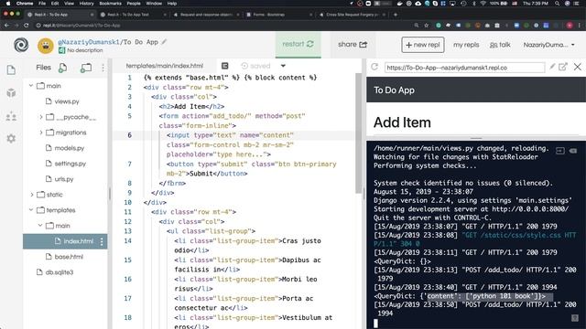The width and height of the screenshot is (586, 329).
Task: Add a new file icon
Action: pyautogui.click(x=63, y=68)
